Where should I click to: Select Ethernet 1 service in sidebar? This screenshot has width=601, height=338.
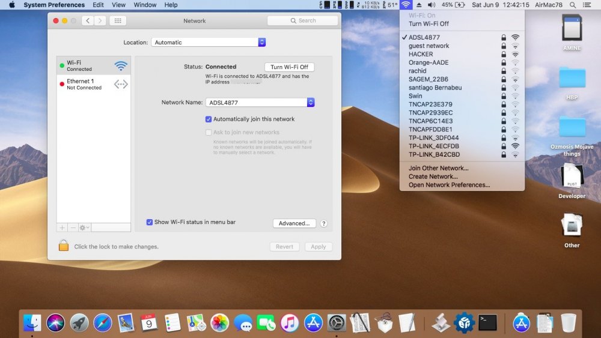(94, 84)
